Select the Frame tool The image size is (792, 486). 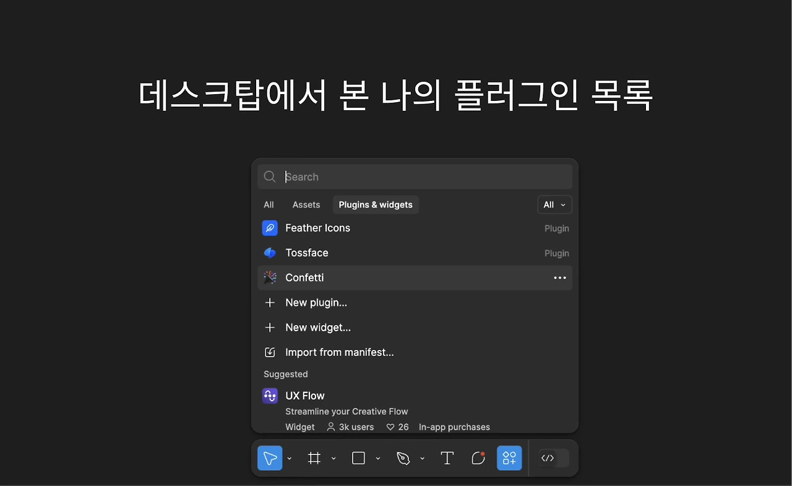tap(314, 458)
